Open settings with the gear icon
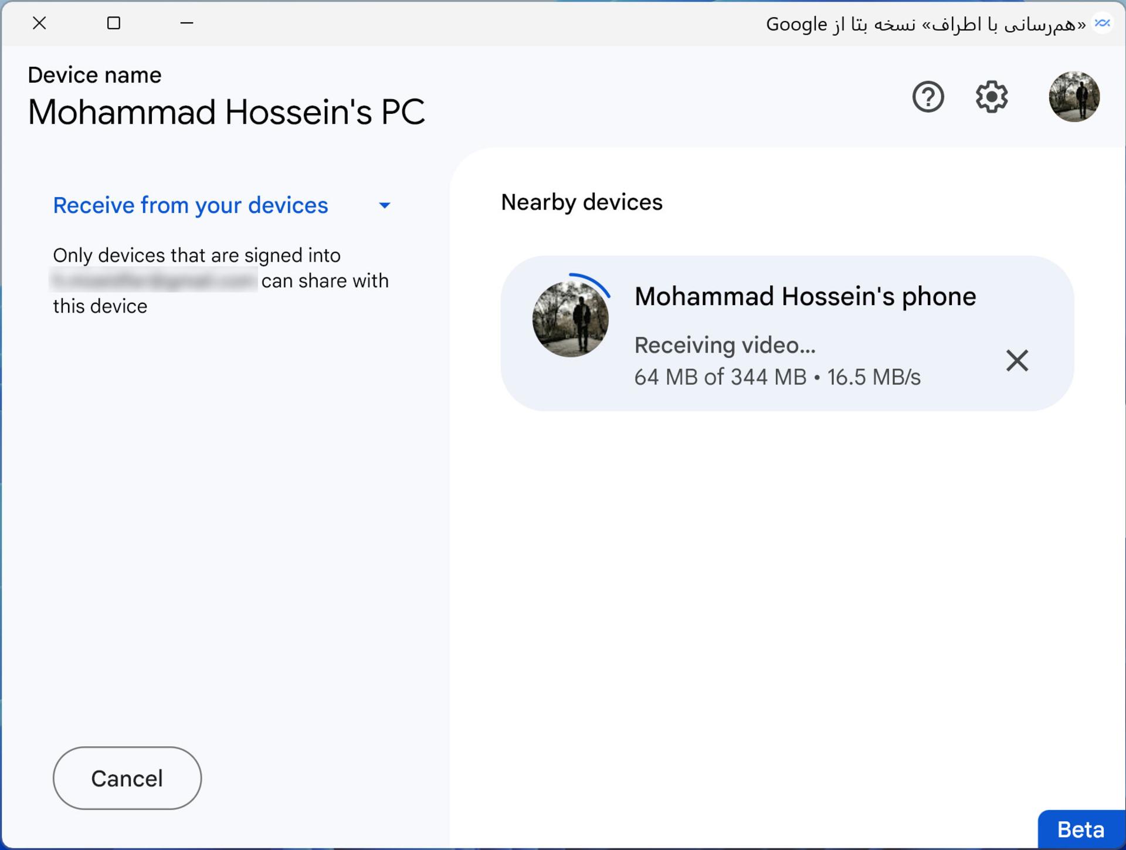1126x850 pixels. coord(991,97)
